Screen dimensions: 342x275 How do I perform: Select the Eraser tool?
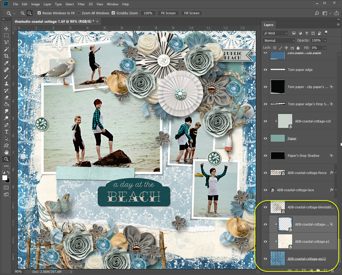tap(6, 97)
